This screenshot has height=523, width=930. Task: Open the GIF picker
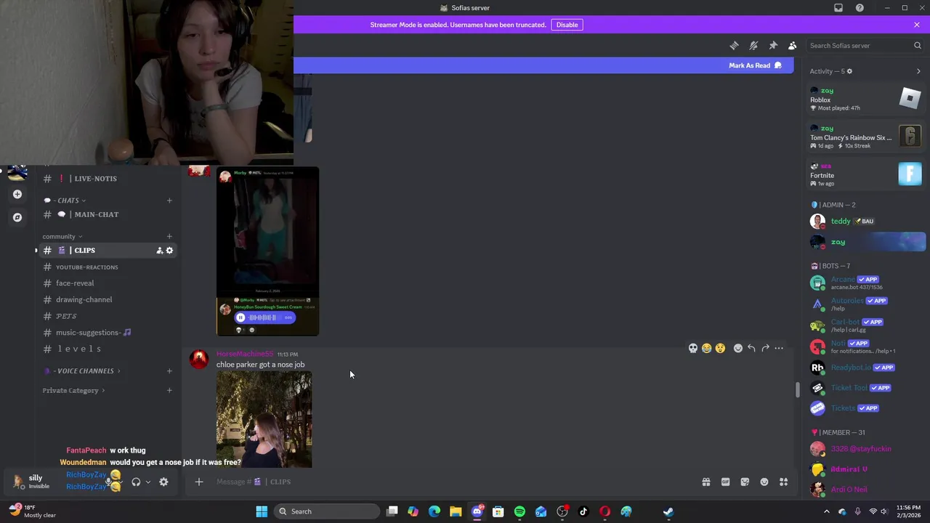pyautogui.click(x=725, y=482)
